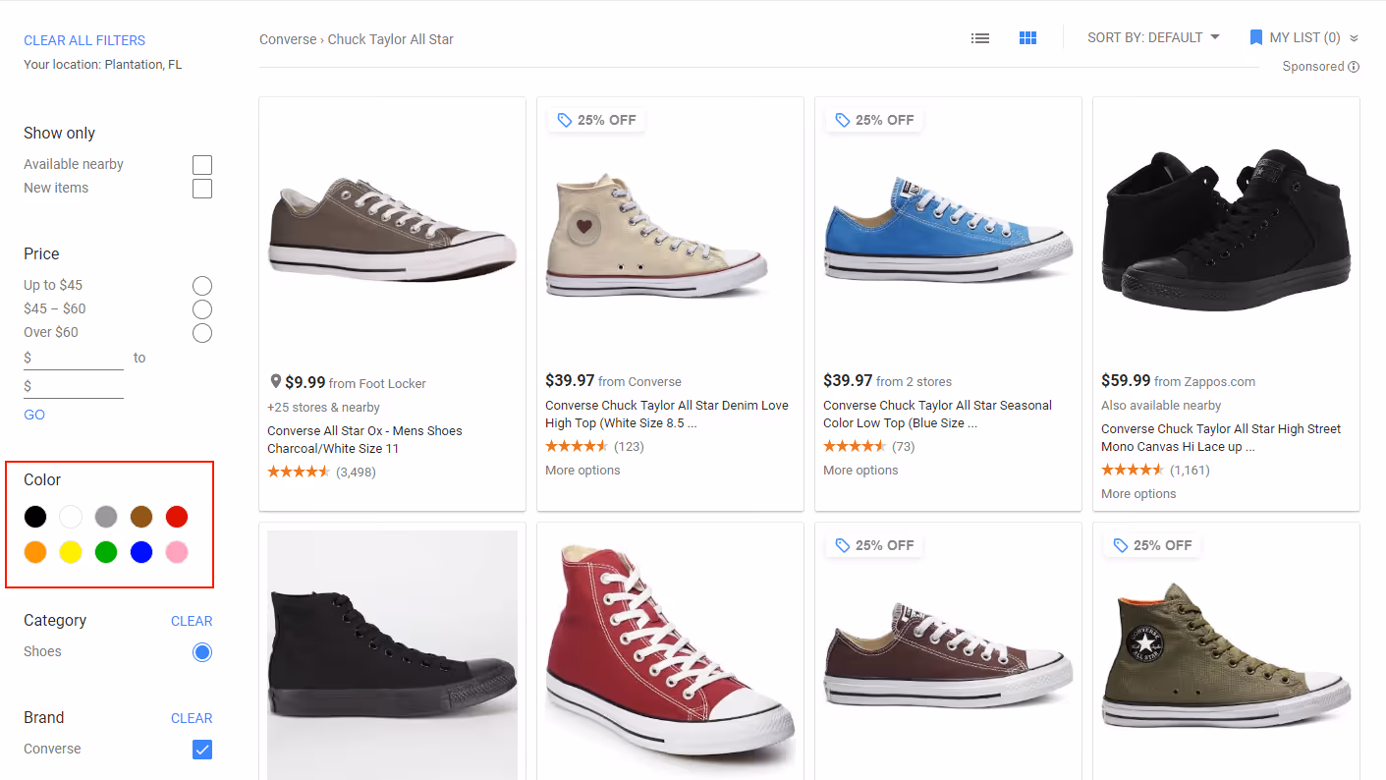The height and width of the screenshot is (780, 1386).
Task: Click '$39.97 from 2 stores' price text
Action: (887, 381)
